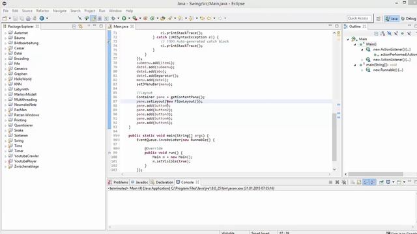Click the New Java Package icon
The image size is (417, 234).
[x=145, y=18]
